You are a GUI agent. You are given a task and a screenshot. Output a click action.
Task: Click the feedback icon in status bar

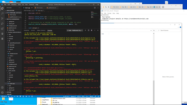(x=95, y=96)
